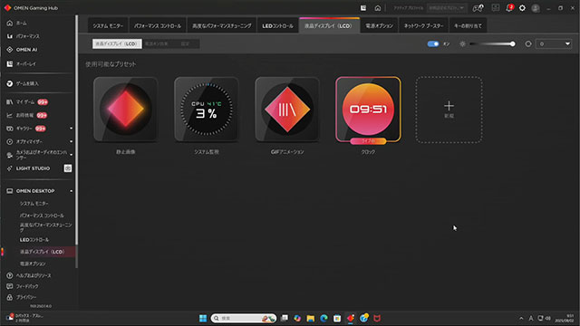
Task: Click the chat face icon in title bar
Action: [496, 8]
